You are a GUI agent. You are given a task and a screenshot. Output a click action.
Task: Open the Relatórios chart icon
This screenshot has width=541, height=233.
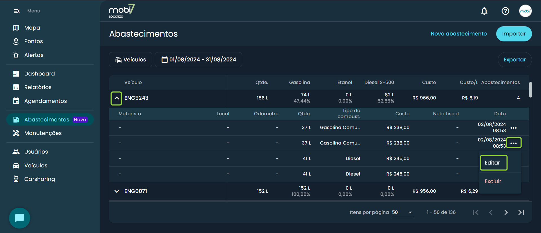click(x=16, y=87)
